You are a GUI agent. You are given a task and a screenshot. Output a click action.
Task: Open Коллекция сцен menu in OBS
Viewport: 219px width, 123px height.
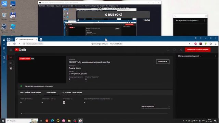[x=92, y=6]
